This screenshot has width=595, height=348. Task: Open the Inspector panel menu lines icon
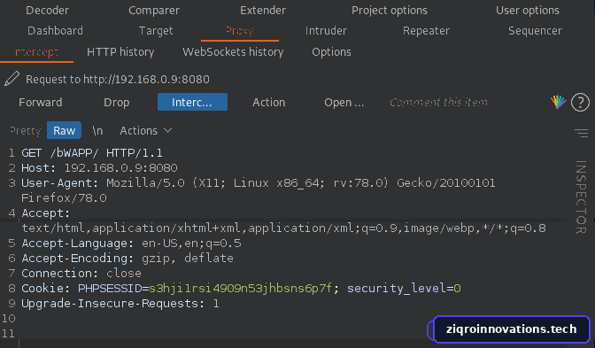click(581, 133)
